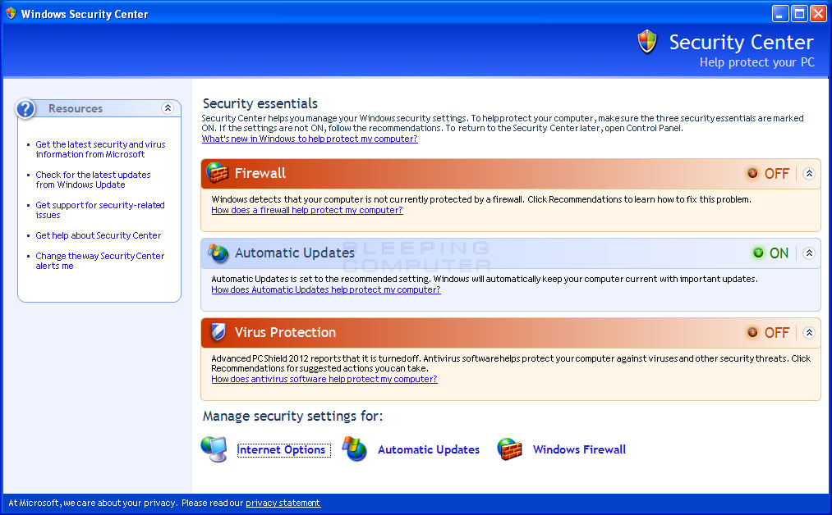Collapse the Automatic Updates section
This screenshot has width=832, height=515.
809,253
